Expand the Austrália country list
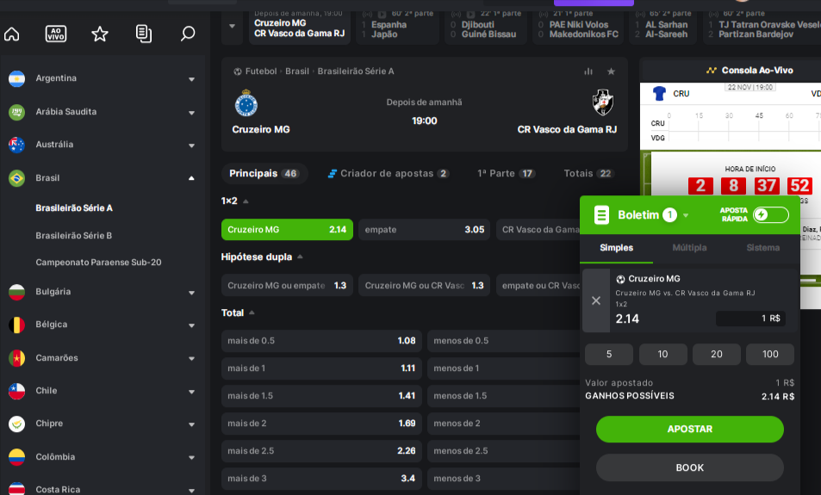Image resolution: width=821 pixels, height=495 pixels. coord(191,145)
